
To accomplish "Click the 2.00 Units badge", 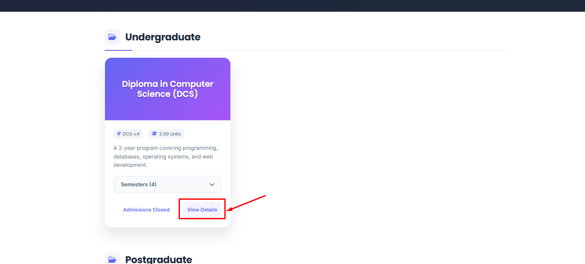I will point(166,134).
